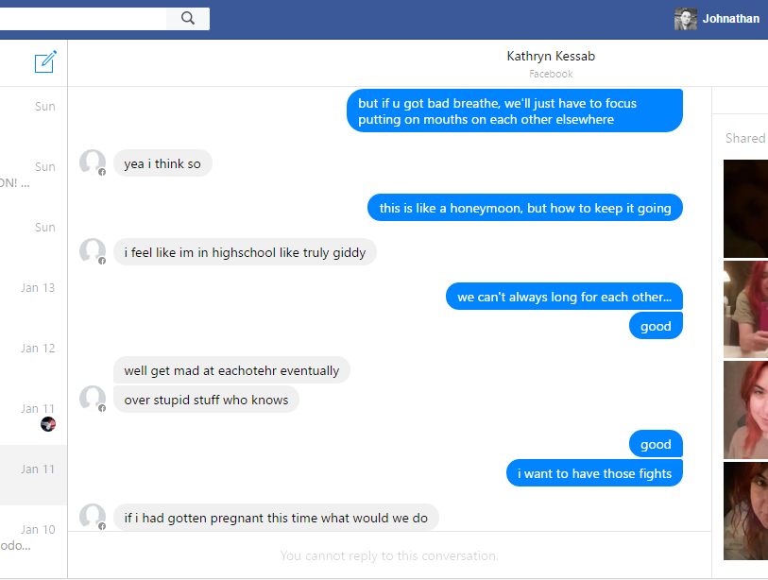The height and width of the screenshot is (580, 768).
Task: Open third shared photo thumbnail of face
Action: [x=745, y=410]
